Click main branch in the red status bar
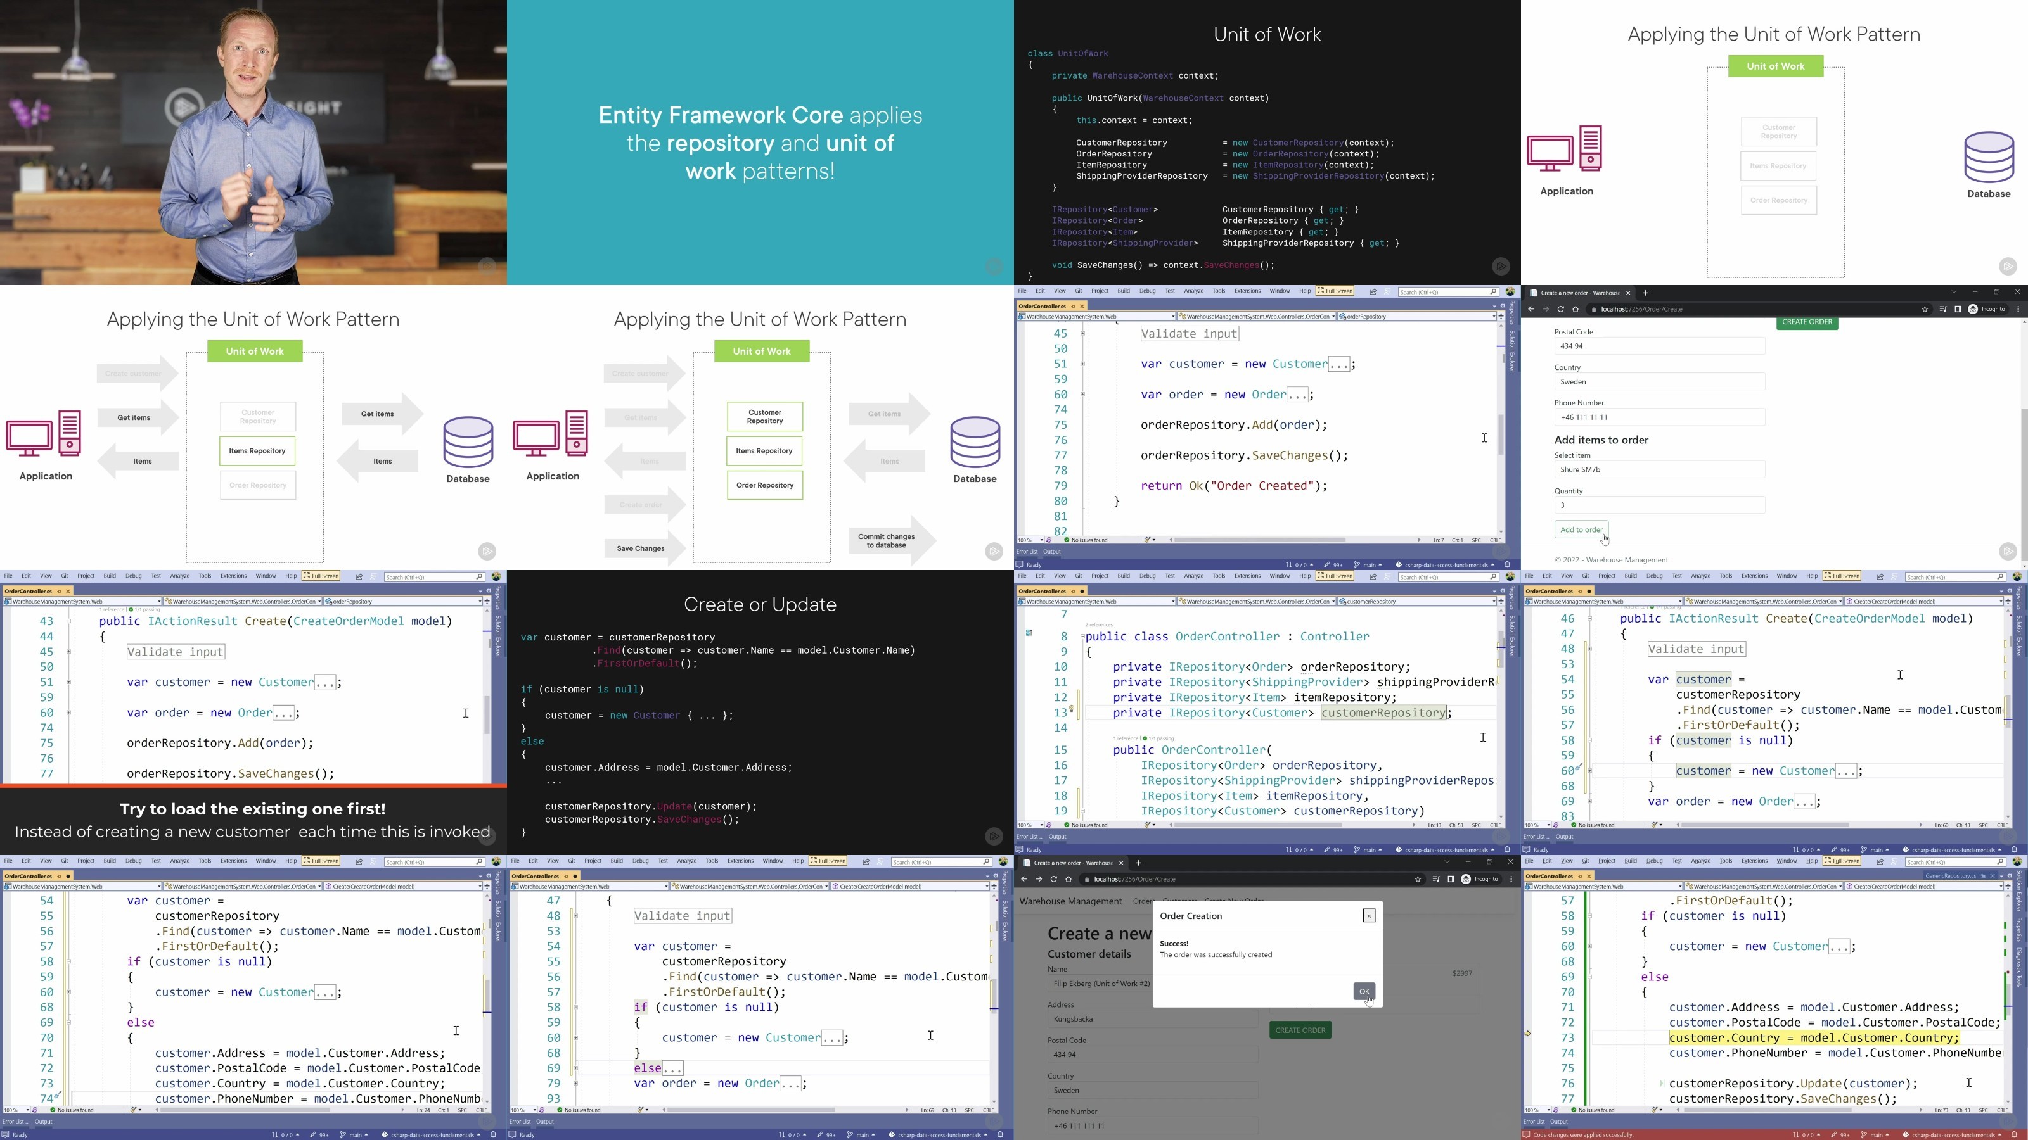 point(1875,1134)
